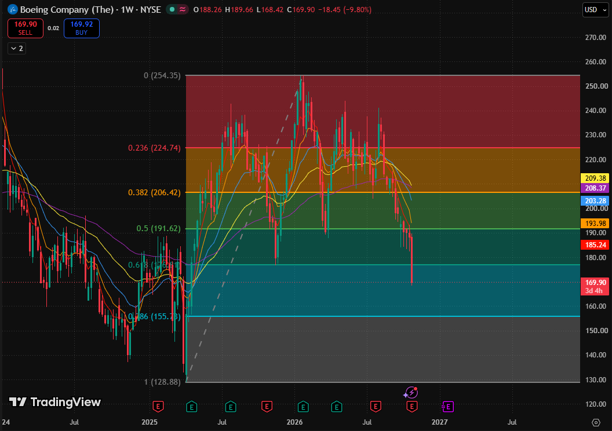The width and height of the screenshot is (612, 431).
Task: Collapse the indicator legend showing 2
Action: (x=17, y=48)
